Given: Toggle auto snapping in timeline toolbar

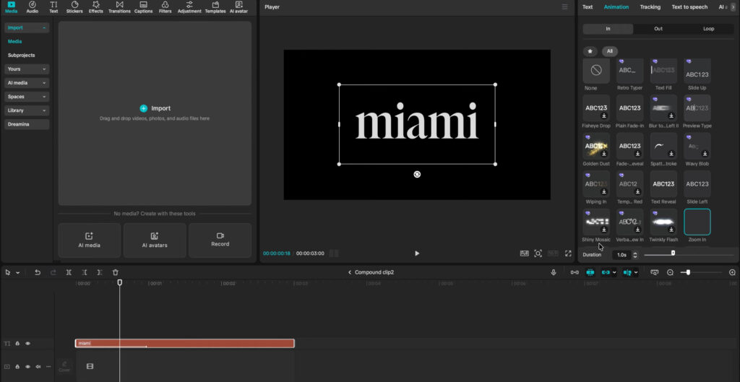Looking at the screenshot, I should 590,272.
